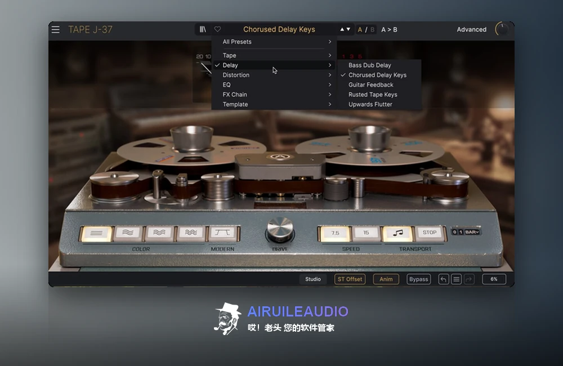
Task: Open the EQ preset category
Action: tap(275, 85)
